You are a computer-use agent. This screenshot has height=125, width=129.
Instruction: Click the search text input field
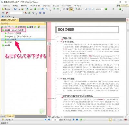tap(16, 13)
